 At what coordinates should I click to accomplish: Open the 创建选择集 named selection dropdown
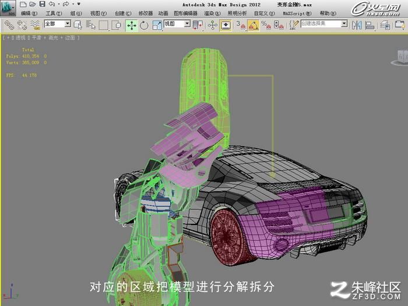[x=324, y=24]
